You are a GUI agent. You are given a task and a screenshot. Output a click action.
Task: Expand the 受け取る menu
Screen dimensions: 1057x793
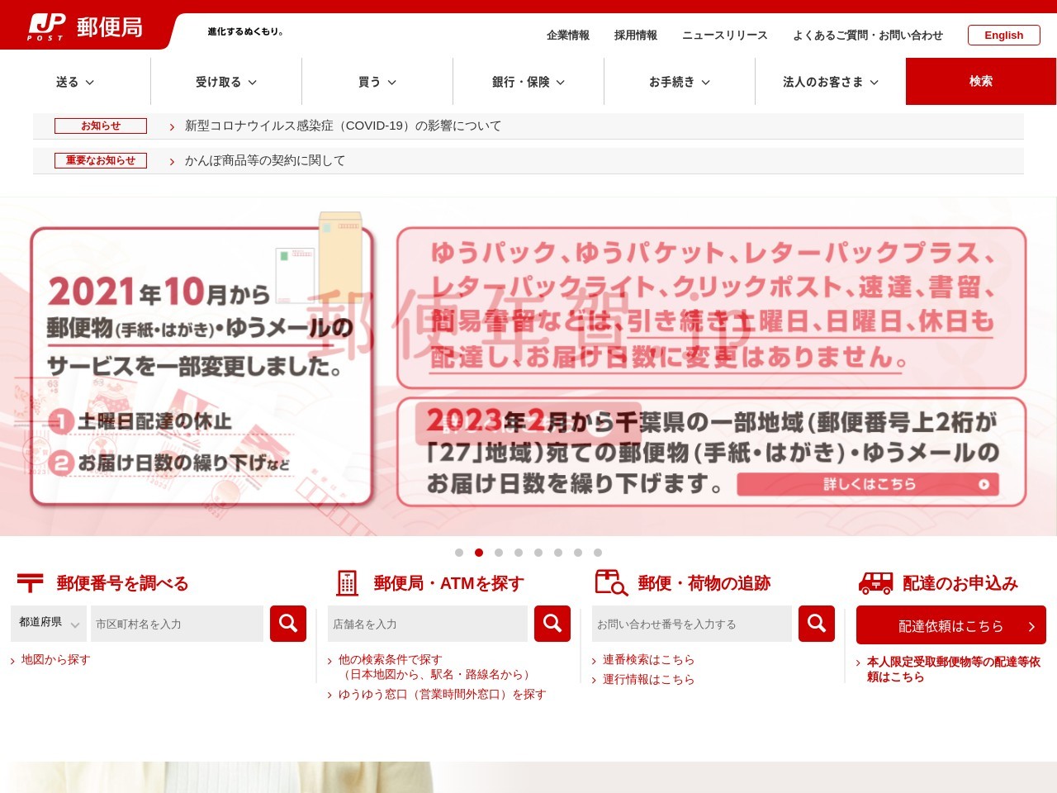click(226, 82)
